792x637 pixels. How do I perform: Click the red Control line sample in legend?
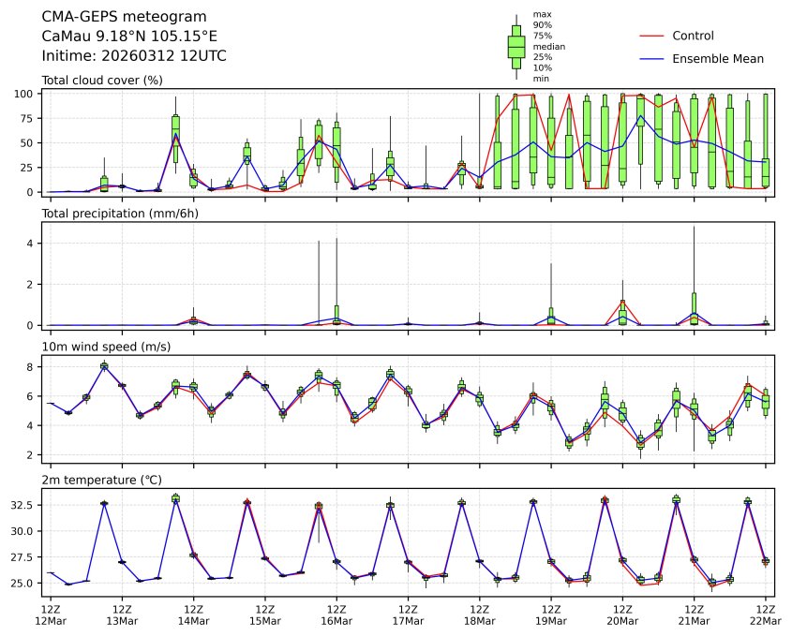[x=651, y=36]
